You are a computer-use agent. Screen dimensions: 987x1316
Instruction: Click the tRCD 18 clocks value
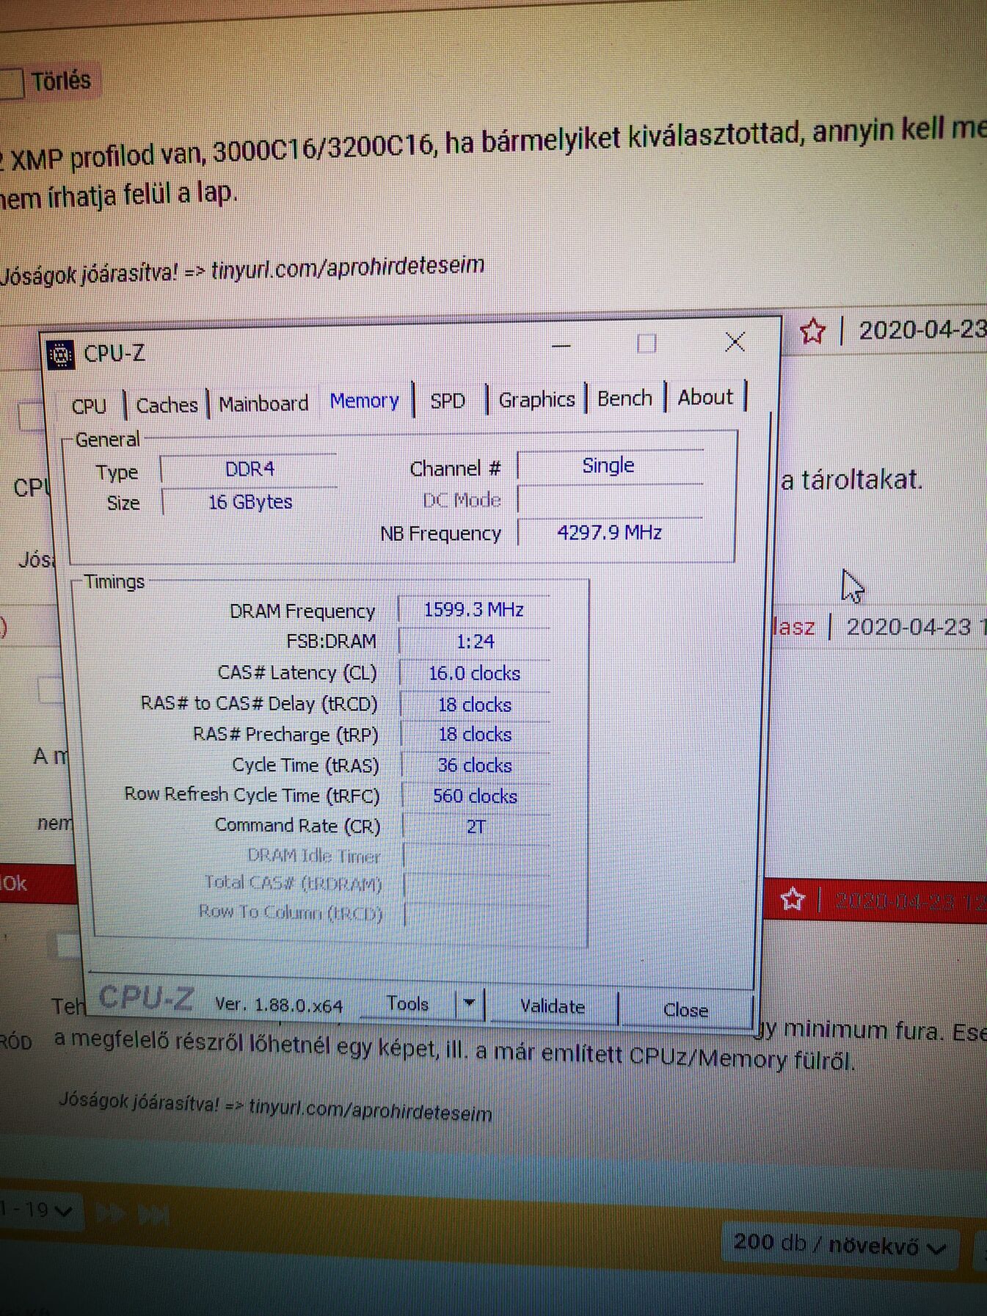pos(475,705)
